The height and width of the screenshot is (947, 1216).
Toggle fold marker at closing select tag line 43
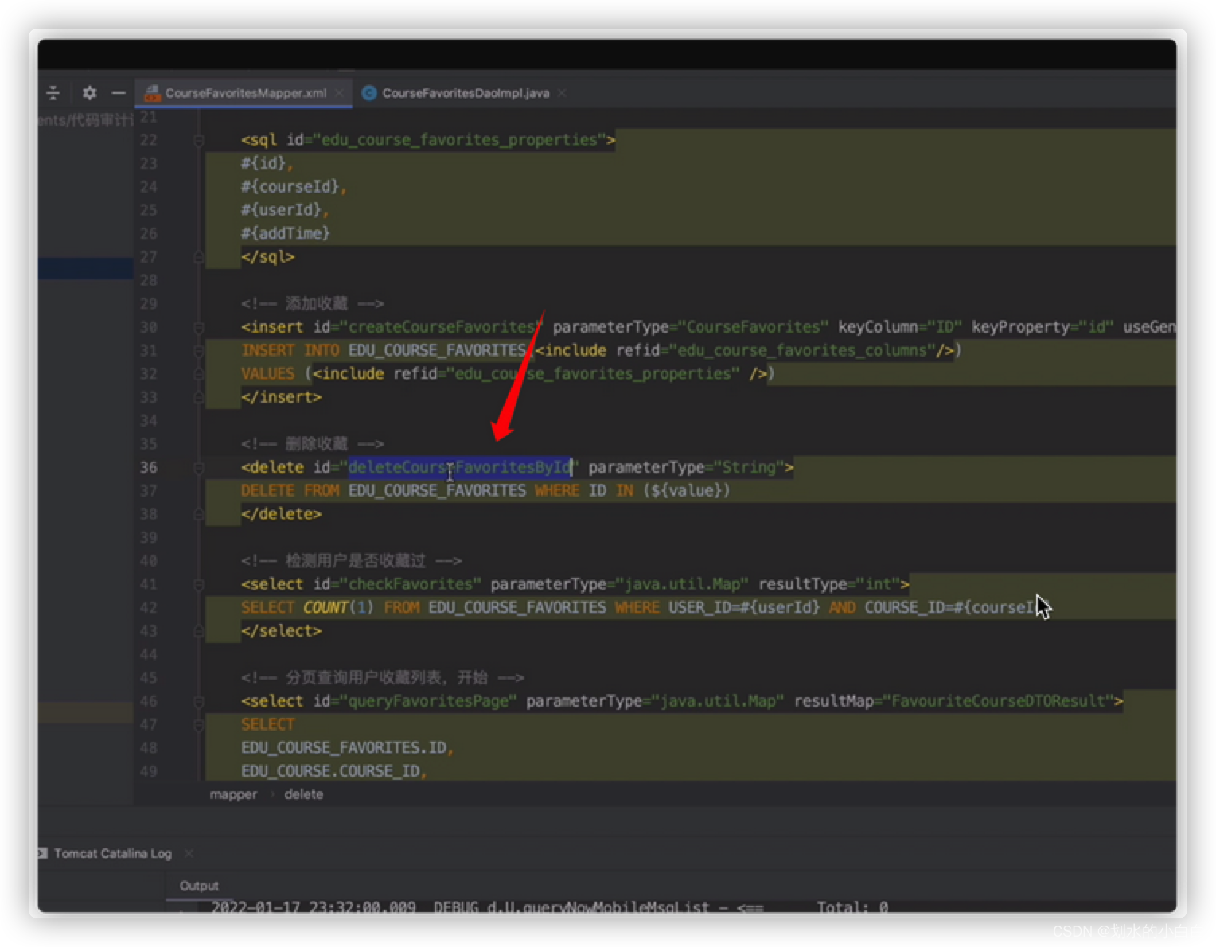point(199,631)
